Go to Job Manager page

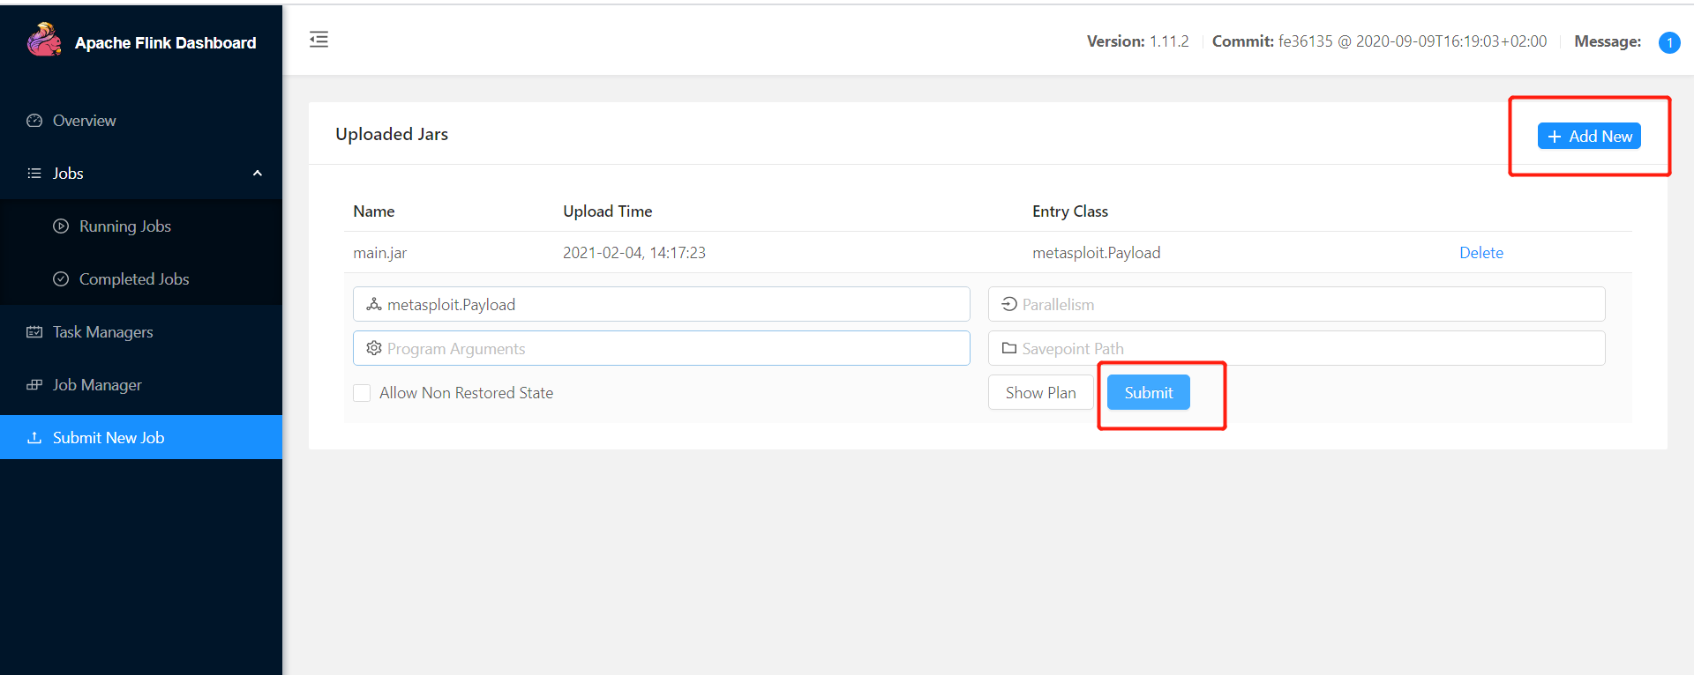pyautogui.click(x=141, y=385)
